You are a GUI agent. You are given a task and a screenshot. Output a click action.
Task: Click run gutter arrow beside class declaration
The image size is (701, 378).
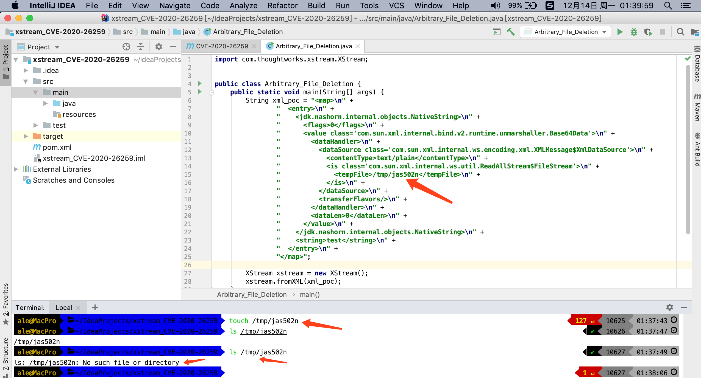tap(200, 83)
